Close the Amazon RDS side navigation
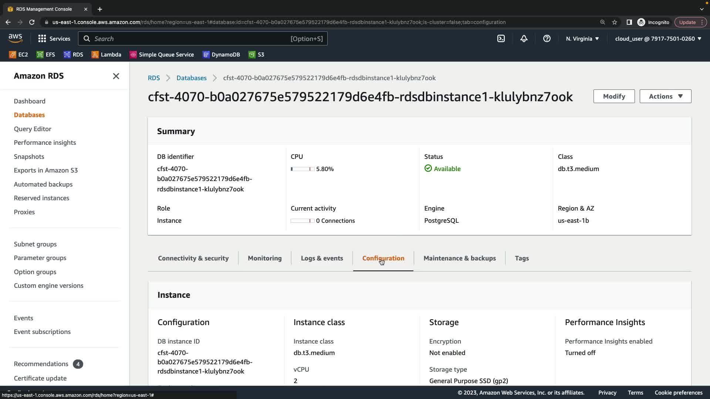Image resolution: width=710 pixels, height=399 pixels. [116, 76]
